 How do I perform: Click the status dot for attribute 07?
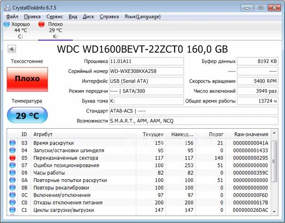tap(12, 165)
